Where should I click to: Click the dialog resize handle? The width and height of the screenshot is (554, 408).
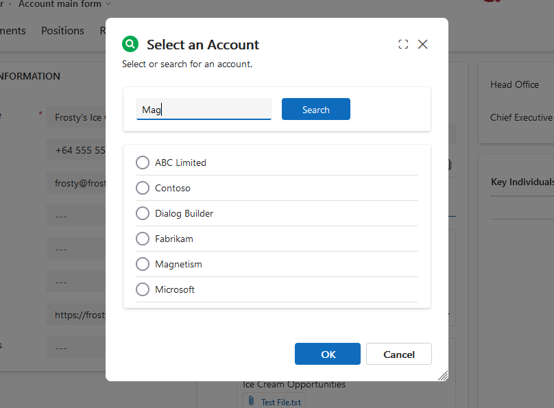pyautogui.click(x=443, y=376)
